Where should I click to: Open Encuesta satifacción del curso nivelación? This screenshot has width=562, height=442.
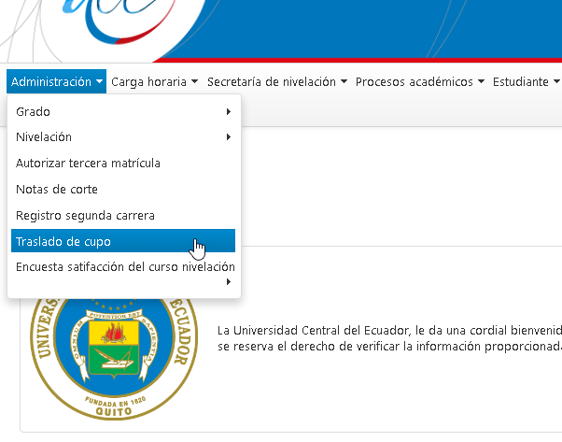click(124, 267)
